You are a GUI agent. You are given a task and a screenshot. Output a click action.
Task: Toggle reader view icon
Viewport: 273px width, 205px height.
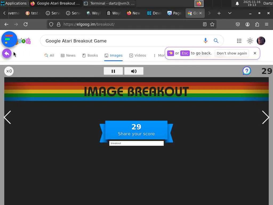click(x=205, y=24)
